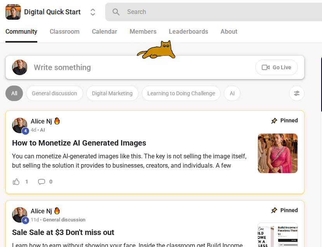The width and height of the screenshot is (322, 247).
Task: Open Alice Nj name on AI images post
Action: tap(41, 121)
